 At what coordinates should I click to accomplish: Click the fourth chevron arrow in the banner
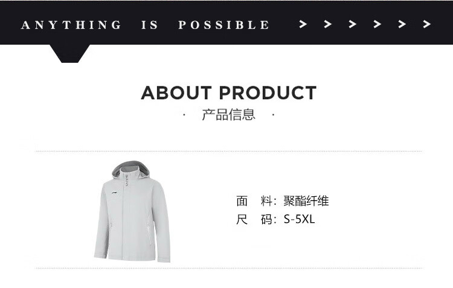[x=377, y=24]
